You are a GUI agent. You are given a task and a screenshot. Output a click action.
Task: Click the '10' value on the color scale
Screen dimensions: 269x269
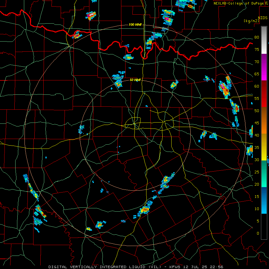pos(257,209)
